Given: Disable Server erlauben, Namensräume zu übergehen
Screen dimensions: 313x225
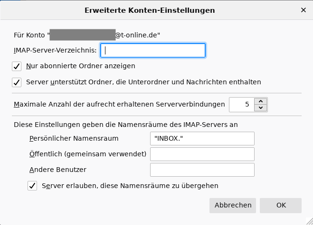Looking at the screenshot, I should click(33, 186).
